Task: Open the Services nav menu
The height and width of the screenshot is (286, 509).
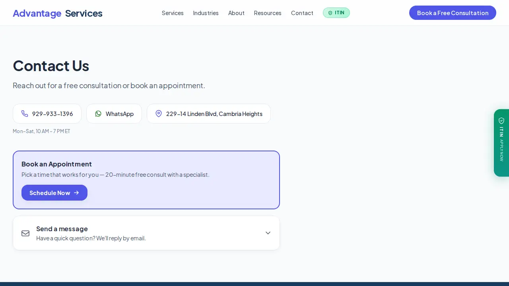Action: pyautogui.click(x=173, y=13)
